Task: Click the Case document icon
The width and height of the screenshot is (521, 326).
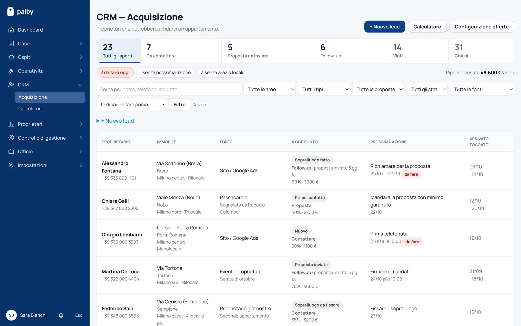Action: [11, 43]
